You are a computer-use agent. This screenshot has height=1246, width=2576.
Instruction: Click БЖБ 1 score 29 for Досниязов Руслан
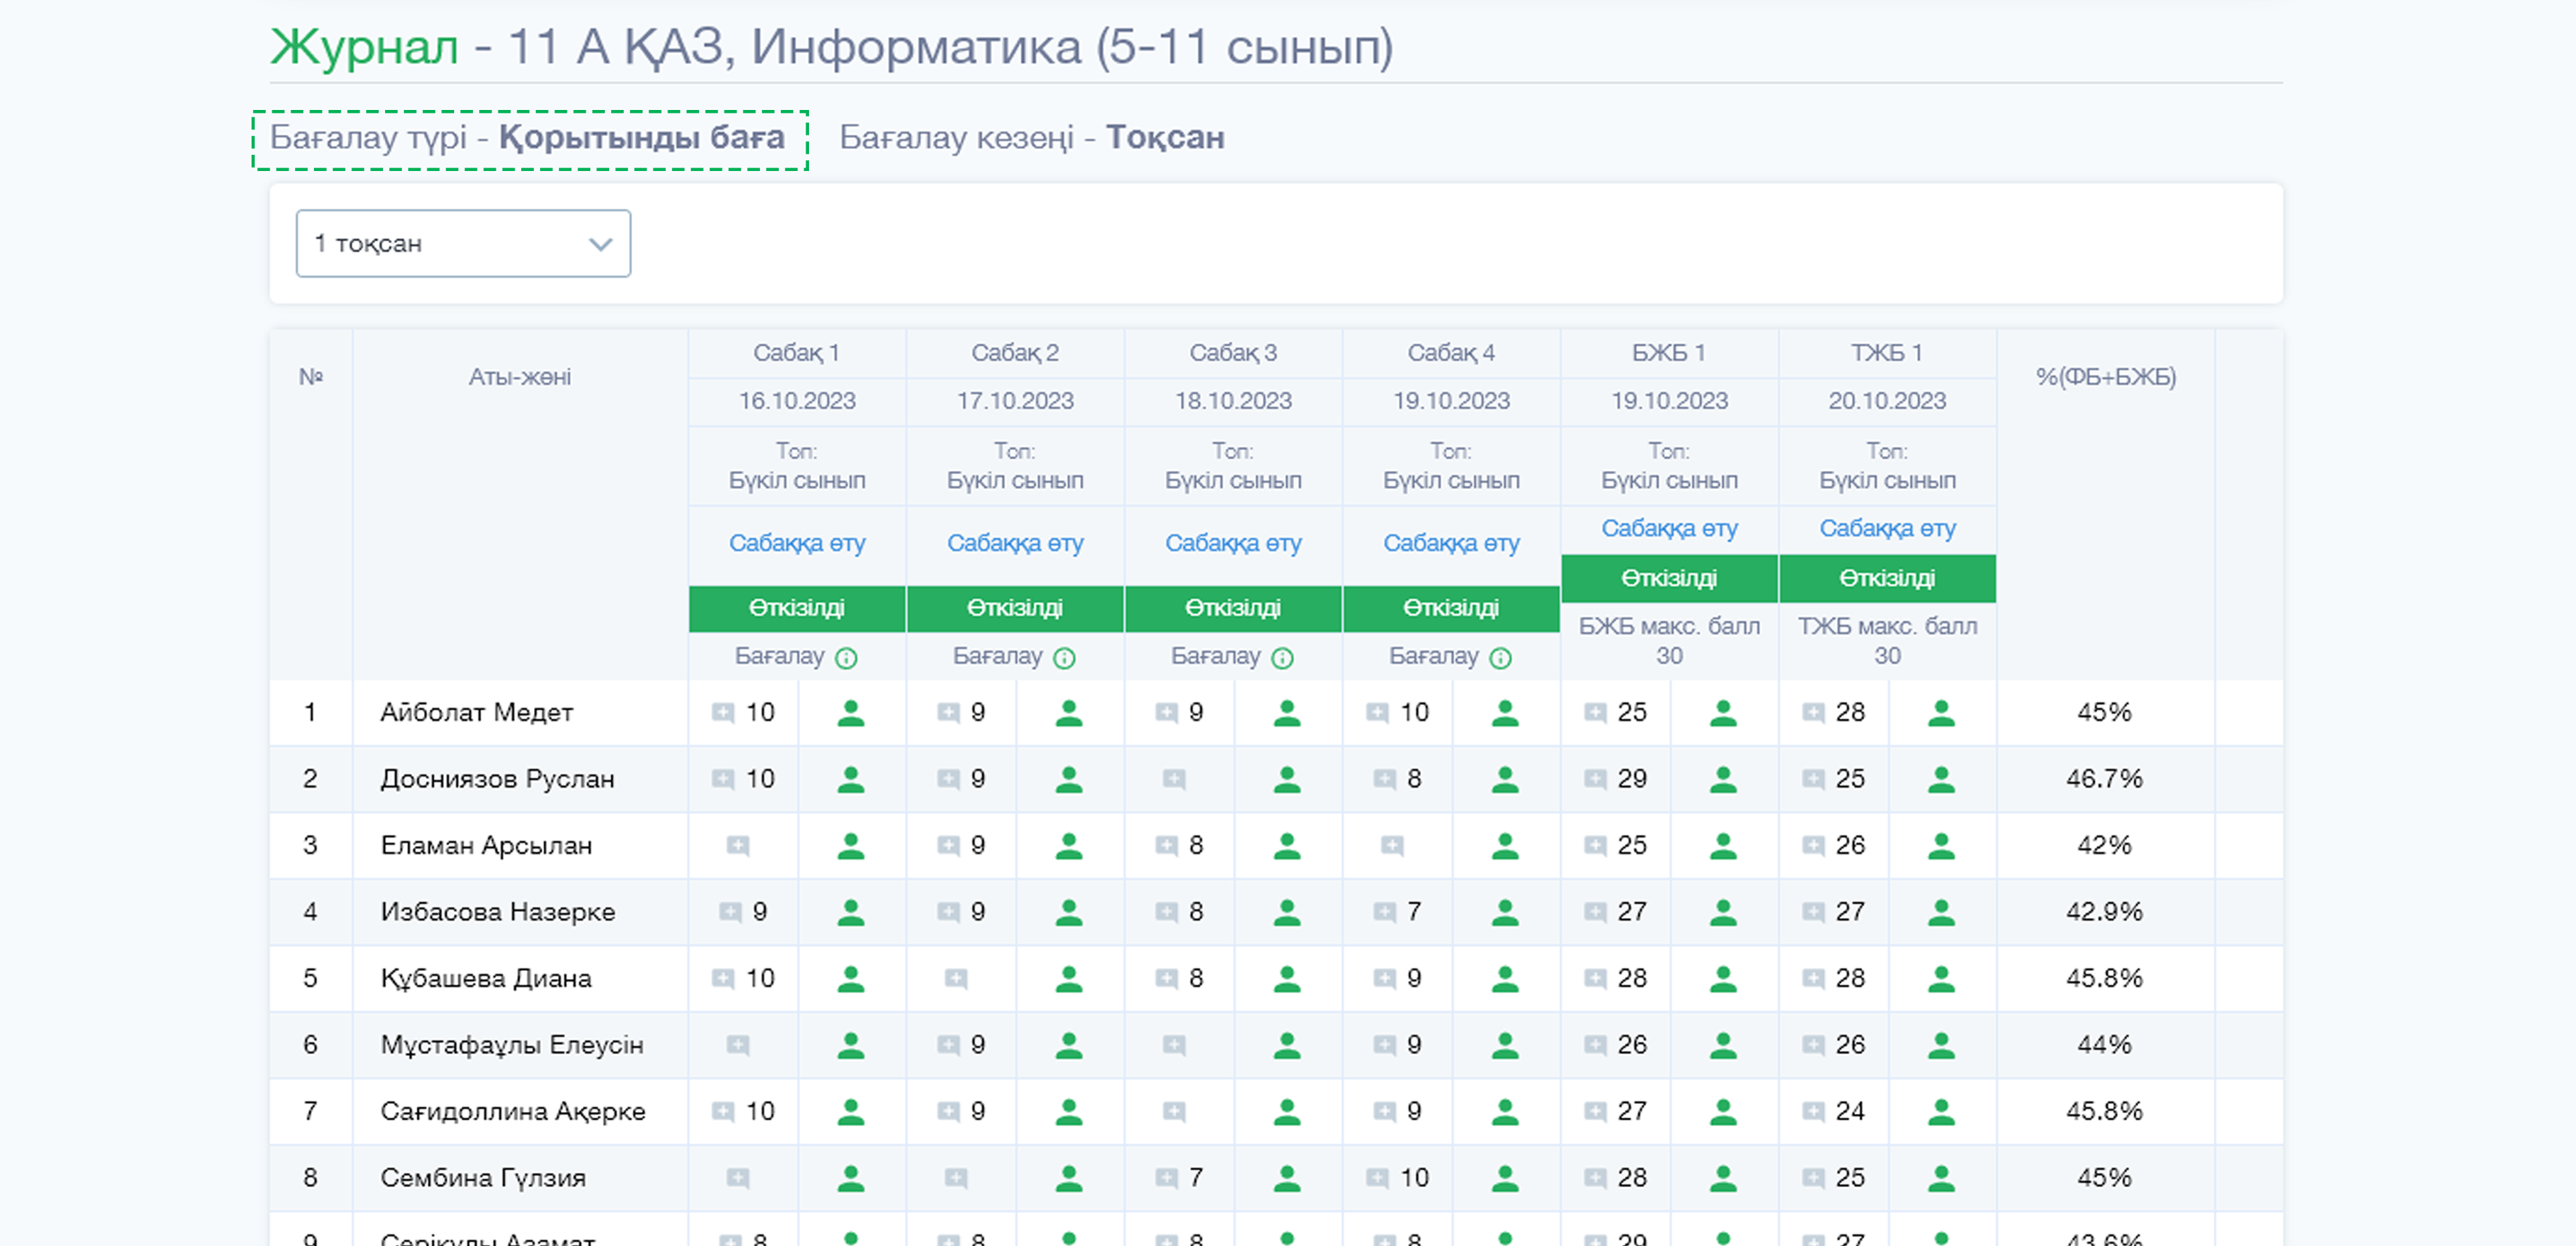[x=1632, y=779]
